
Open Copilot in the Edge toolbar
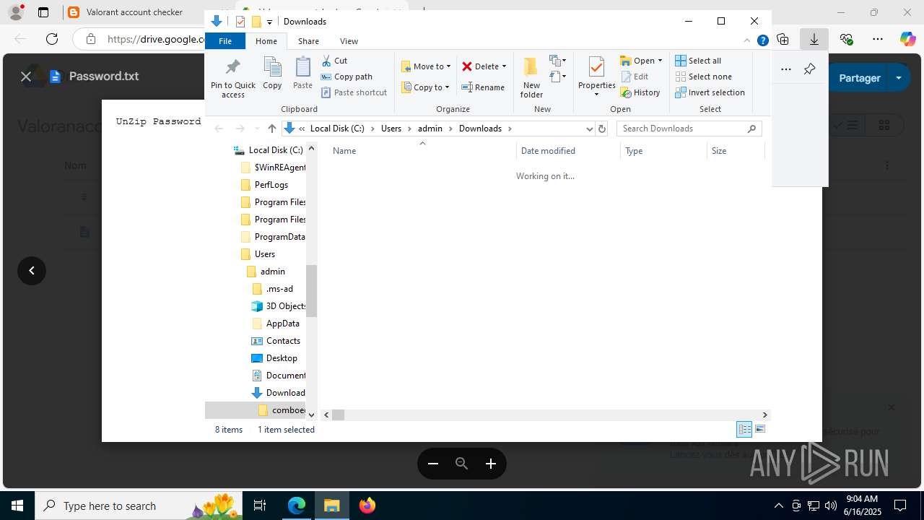[907, 39]
